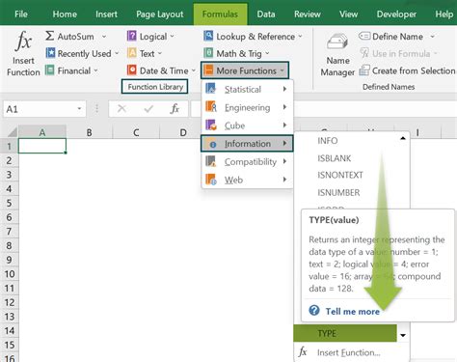Switch to the Developer tab

click(x=396, y=14)
